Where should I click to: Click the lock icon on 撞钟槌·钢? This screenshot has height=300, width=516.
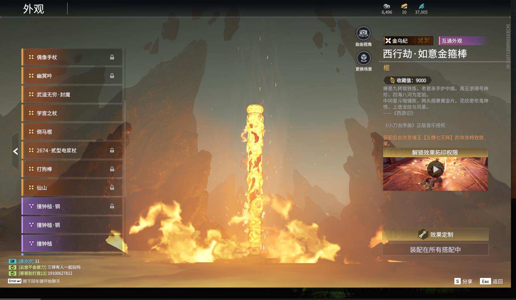[x=112, y=206]
